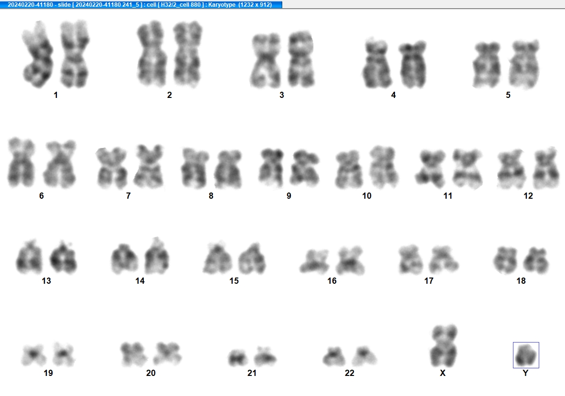The width and height of the screenshot is (565, 396).
Task: Select the right chromosome 15 homolog
Action: tap(252, 258)
